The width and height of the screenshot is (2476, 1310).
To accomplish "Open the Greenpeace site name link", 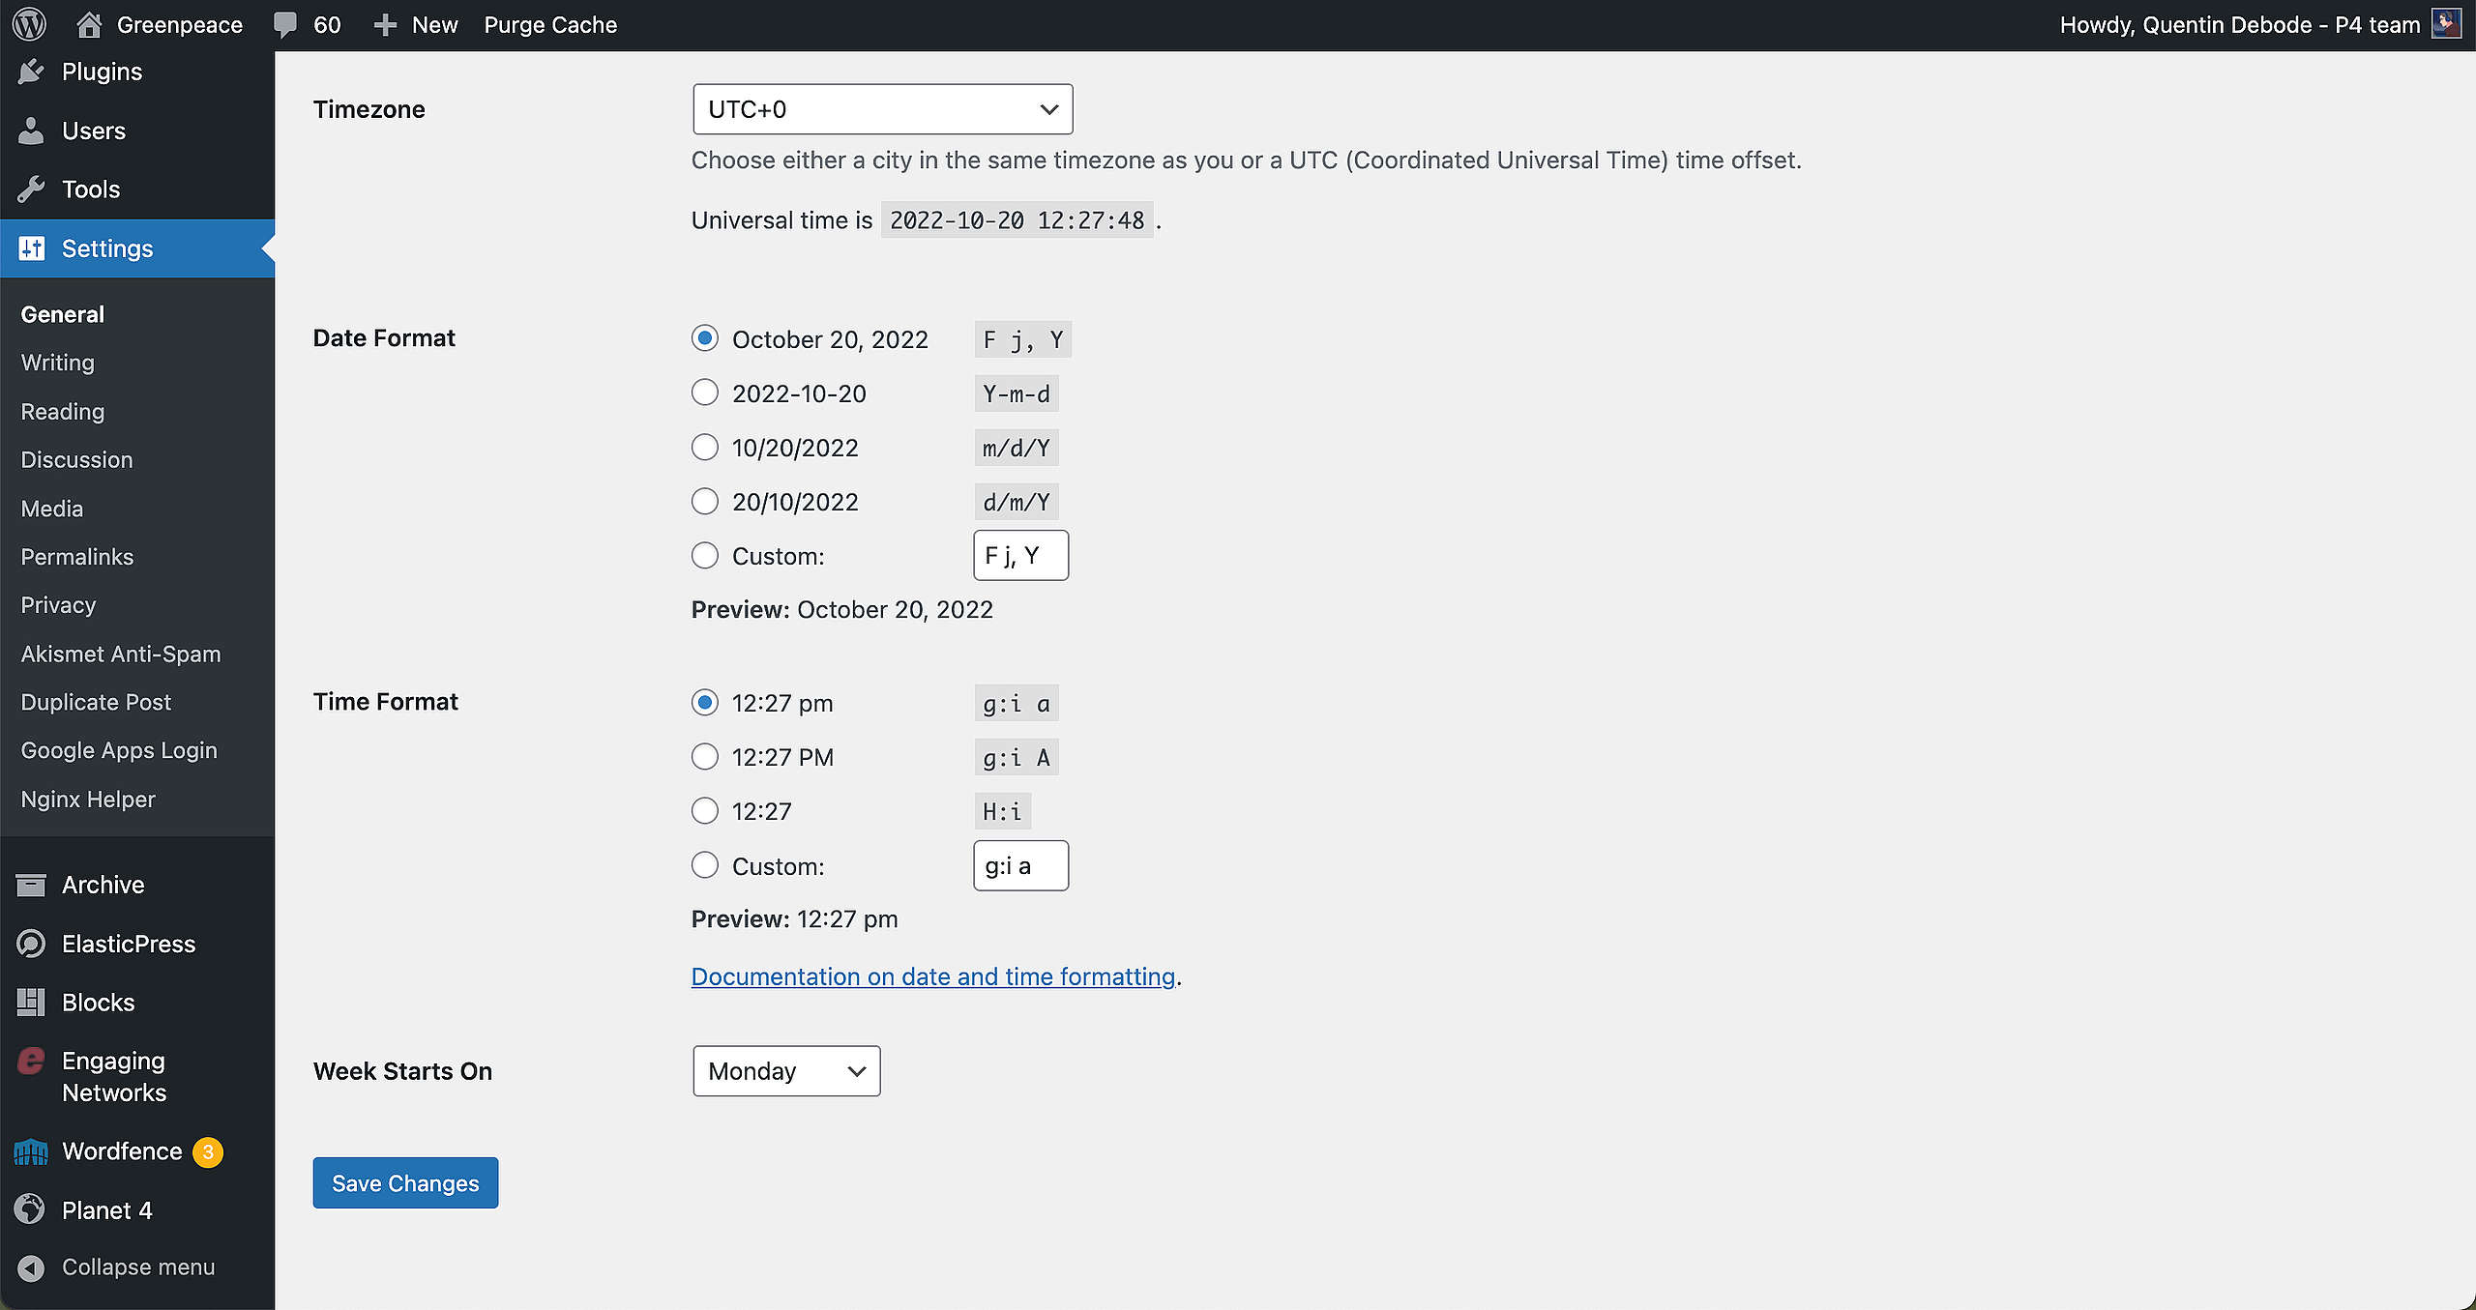I will (x=180, y=25).
